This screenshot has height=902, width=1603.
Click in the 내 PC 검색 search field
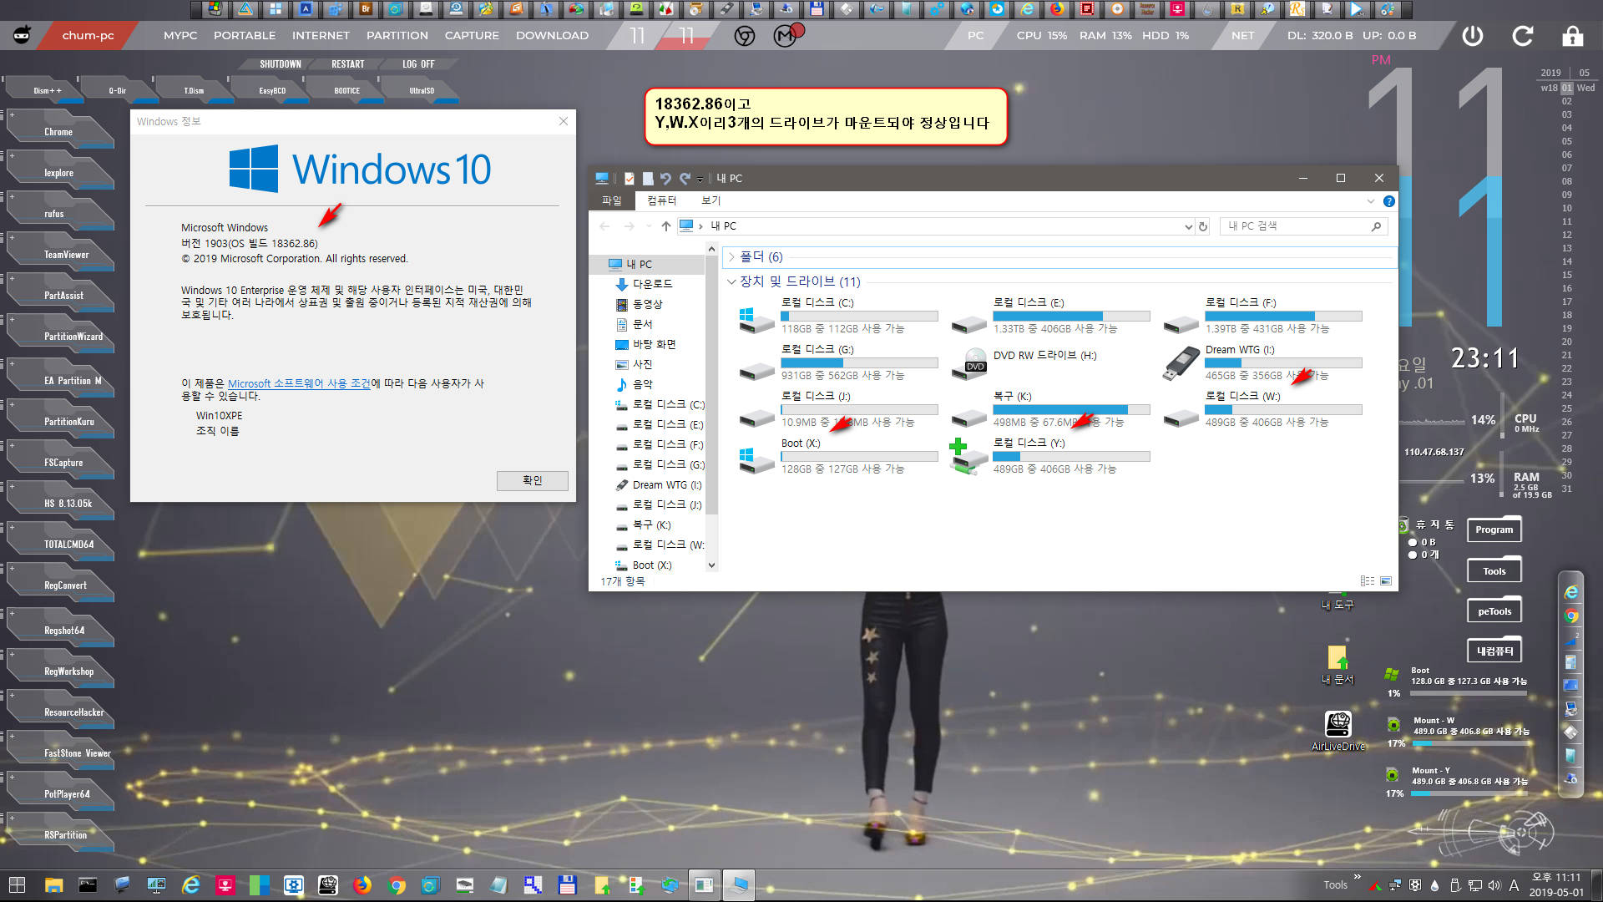coord(1304,226)
